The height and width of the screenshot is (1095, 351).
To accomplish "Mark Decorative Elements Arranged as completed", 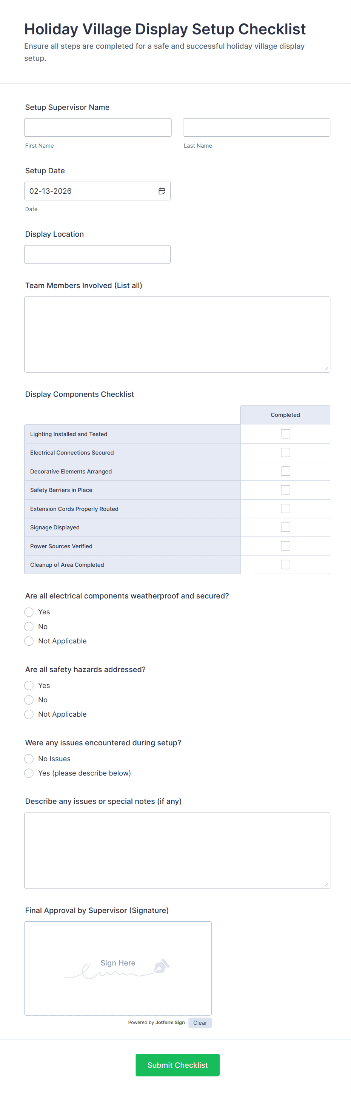I will 285,471.
